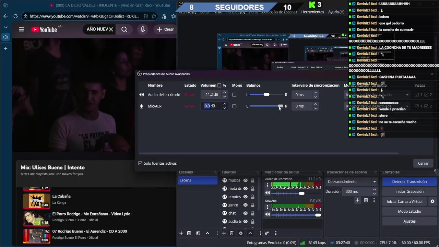Enable Mono for Mic/Aux
The image size is (439, 247).
coord(234,106)
